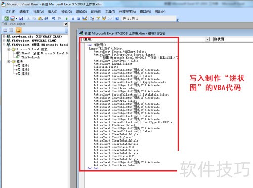Image resolution: width=253 pixels, height=188 pixels.
Task: Select ThisWorkbook in project tree
Action: point(31,57)
